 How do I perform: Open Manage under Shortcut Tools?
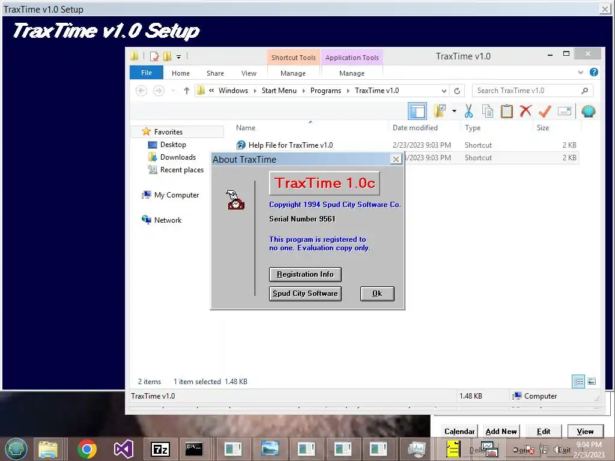pyautogui.click(x=293, y=73)
